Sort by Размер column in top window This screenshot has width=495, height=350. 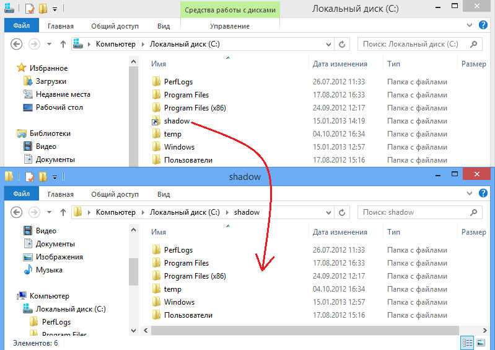474,64
